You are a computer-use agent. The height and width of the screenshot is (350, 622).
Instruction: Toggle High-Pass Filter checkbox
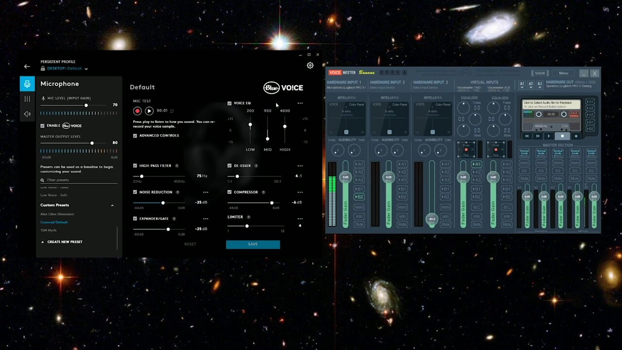pos(135,166)
